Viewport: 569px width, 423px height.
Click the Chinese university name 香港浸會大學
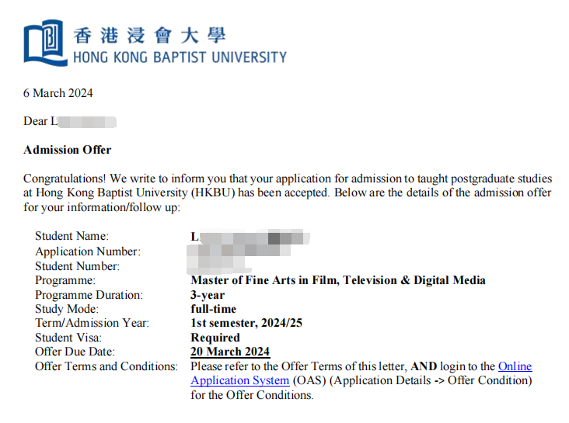pos(149,36)
